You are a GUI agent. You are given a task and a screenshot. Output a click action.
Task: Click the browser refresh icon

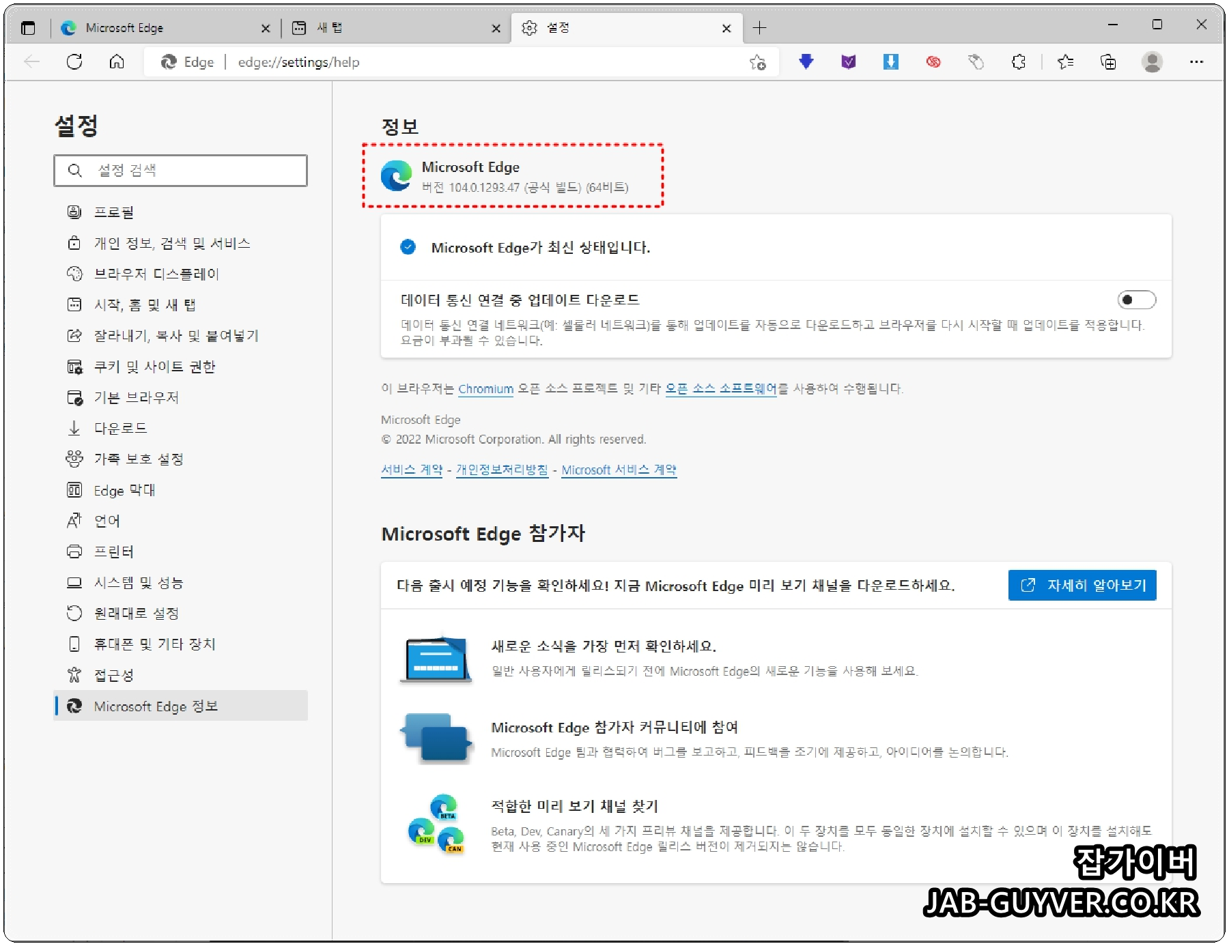[x=74, y=62]
